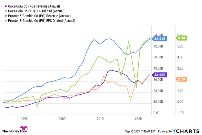Image resolution: width=202 pixels, height=135 pixels.
Task: Click the -1.00 label on the EPS axis
Action: pos(182,113)
